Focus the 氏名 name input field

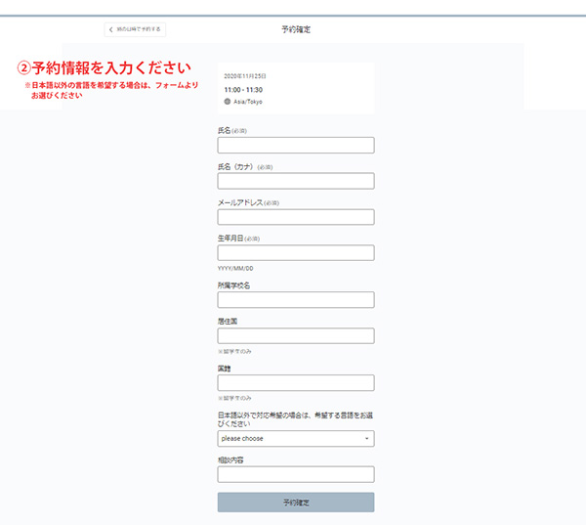(295, 146)
